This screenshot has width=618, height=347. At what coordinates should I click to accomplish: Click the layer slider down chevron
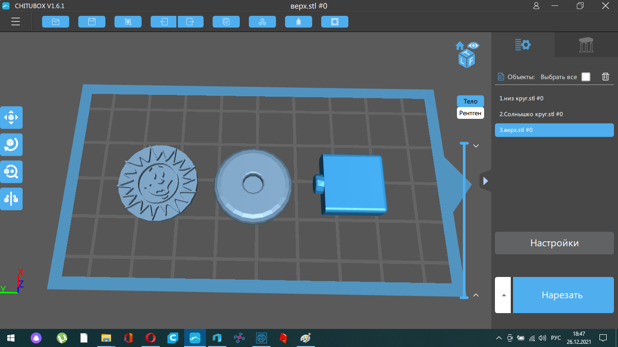pyautogui.click(x=476, y=146)
